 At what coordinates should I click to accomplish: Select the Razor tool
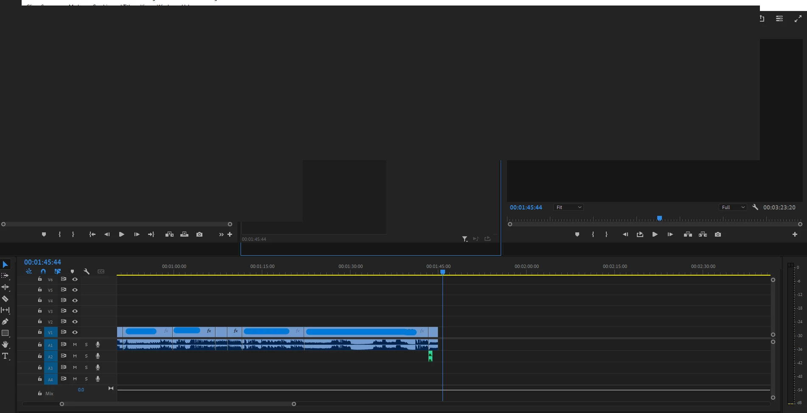click(x=5, y=299)
